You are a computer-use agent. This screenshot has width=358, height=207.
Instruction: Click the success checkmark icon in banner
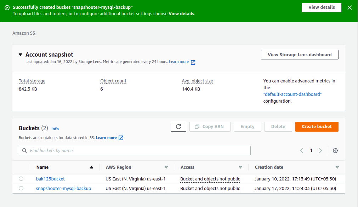tap(7, 7)
